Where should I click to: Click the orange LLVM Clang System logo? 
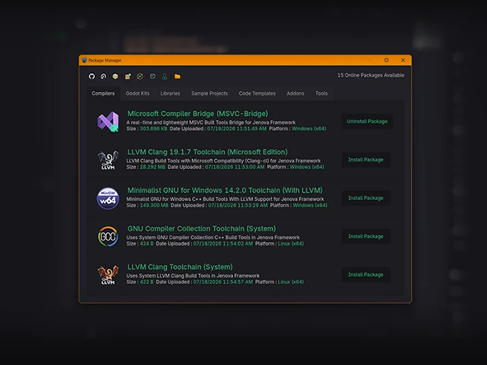coord(108,274)
